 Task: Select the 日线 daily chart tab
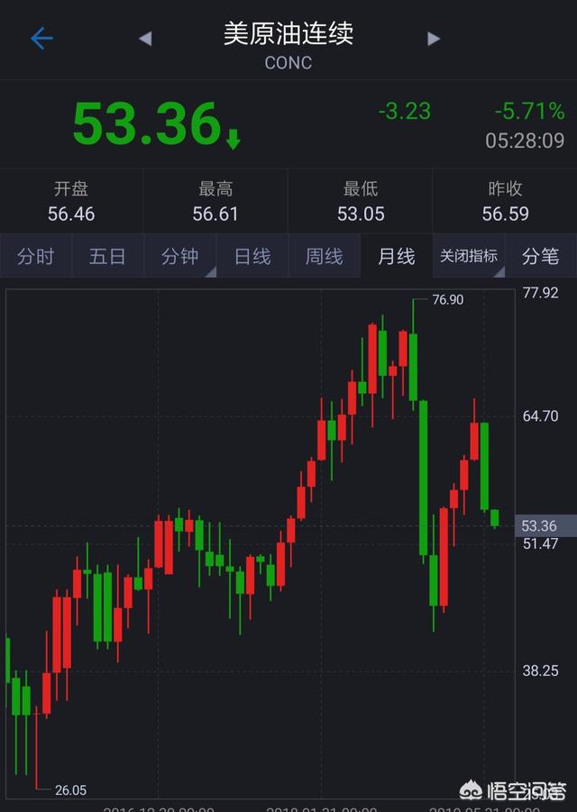[252, 257]
